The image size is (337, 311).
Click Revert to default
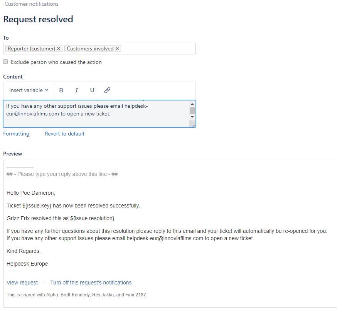tap(64, 134)
